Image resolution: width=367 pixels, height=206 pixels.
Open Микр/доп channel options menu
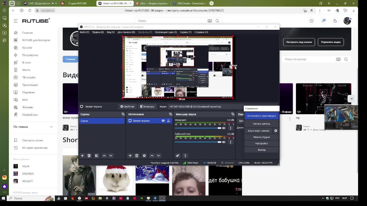point(231,128)
